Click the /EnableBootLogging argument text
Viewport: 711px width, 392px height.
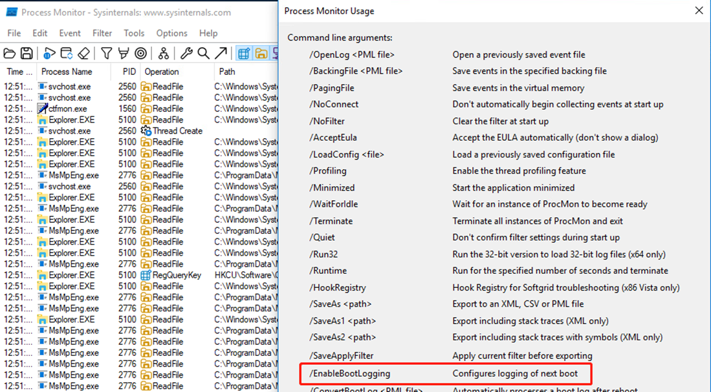349,373
